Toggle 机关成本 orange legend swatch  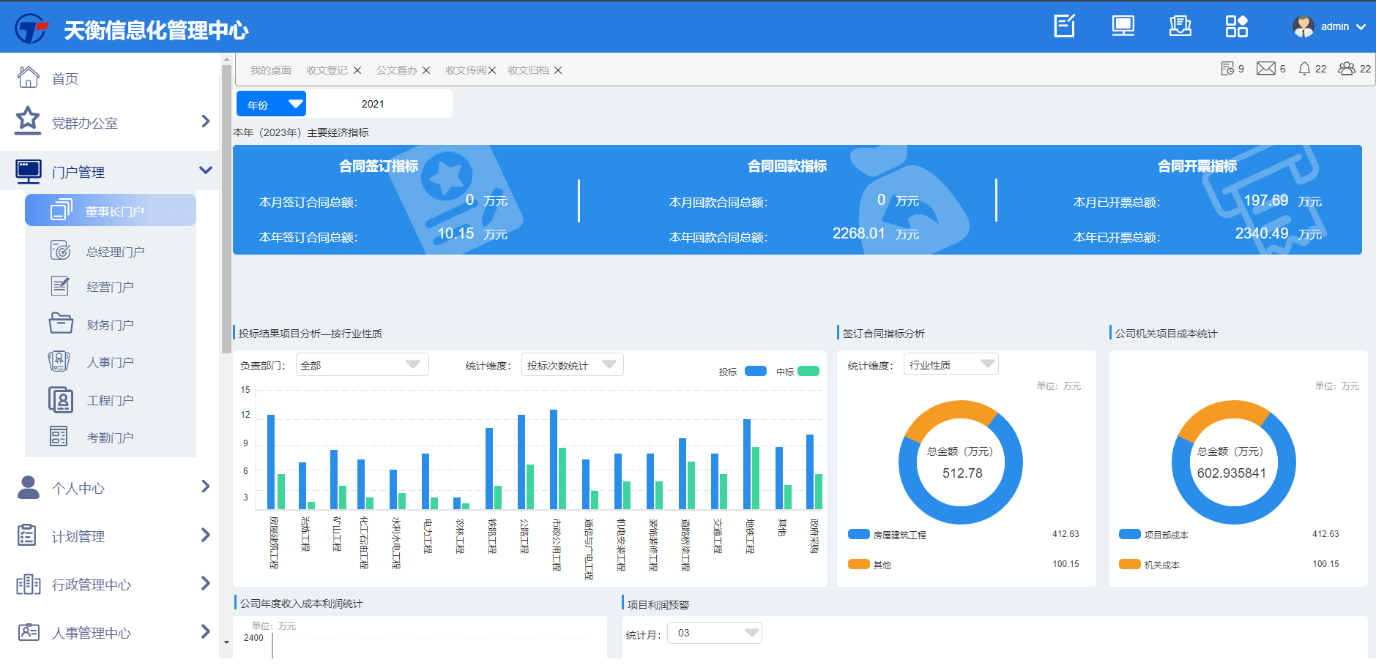pos(1129,564)
